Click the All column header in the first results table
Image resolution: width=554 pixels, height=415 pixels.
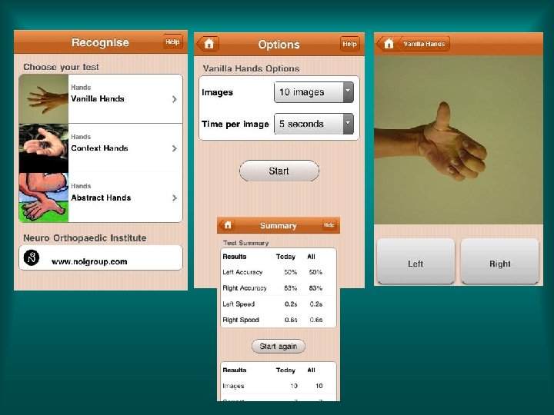312,257
